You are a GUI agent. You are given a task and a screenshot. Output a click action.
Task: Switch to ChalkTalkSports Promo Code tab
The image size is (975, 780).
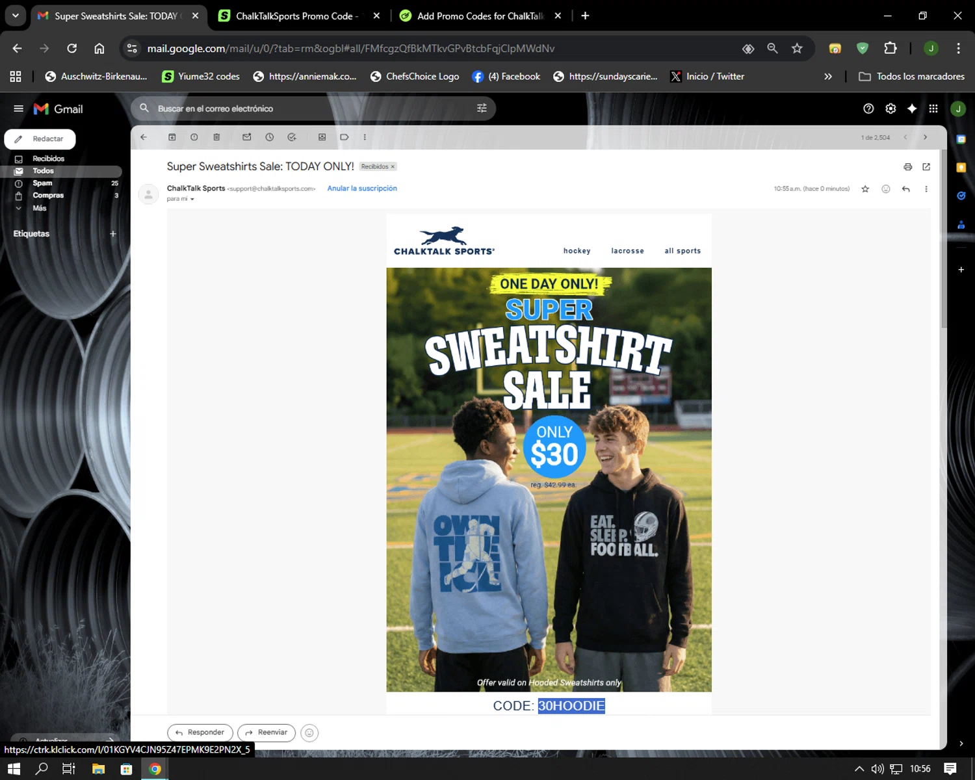pos(297,16)
